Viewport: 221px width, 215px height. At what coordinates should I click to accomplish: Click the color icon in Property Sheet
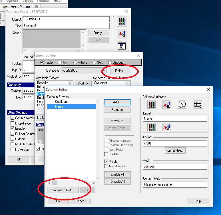(x=122, y=22)
